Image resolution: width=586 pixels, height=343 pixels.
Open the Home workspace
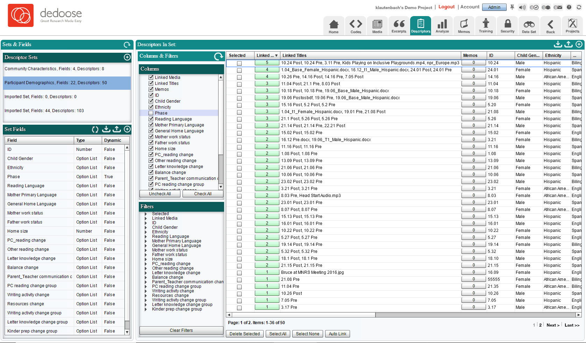(x=334, y=26)
